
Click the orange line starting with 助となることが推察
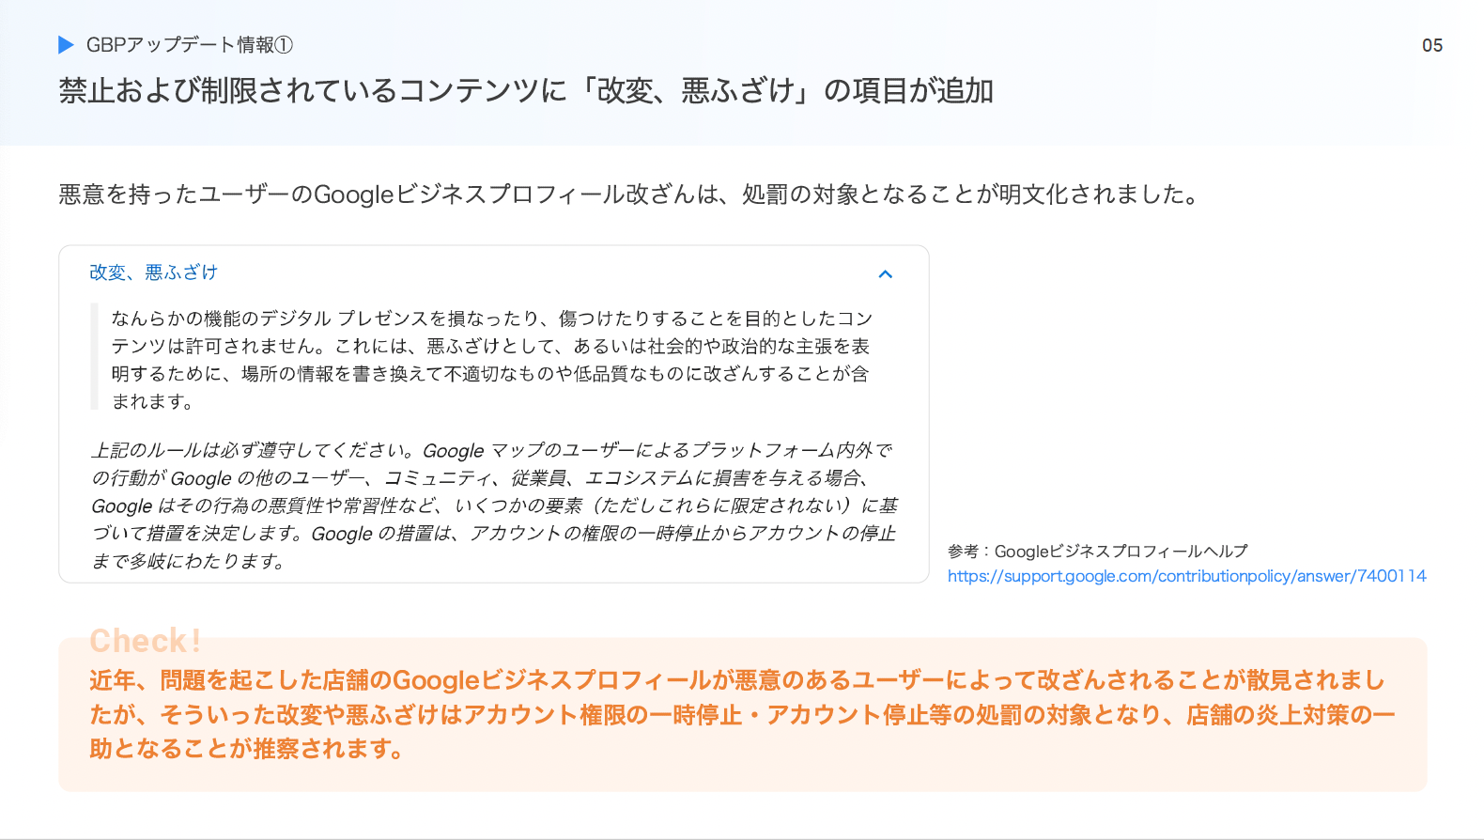[x=247, y=749]
